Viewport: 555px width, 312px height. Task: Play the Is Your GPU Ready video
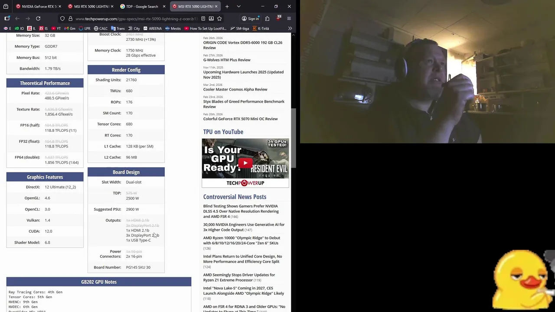point(245,163)
